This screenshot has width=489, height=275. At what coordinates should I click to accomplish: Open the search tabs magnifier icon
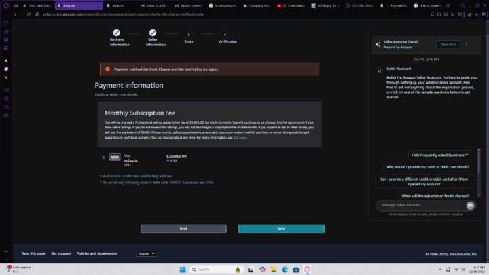463,5
